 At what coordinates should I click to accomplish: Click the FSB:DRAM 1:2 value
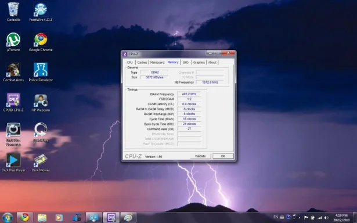click(x=189, y=99)
